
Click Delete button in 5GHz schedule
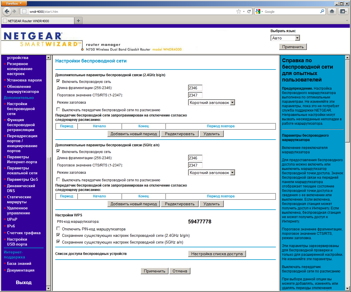pos(211,204)
